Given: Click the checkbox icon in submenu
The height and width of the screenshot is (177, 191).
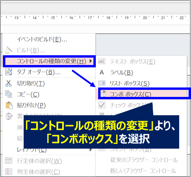Looking at the screenshot, I should tap(102, 105).
